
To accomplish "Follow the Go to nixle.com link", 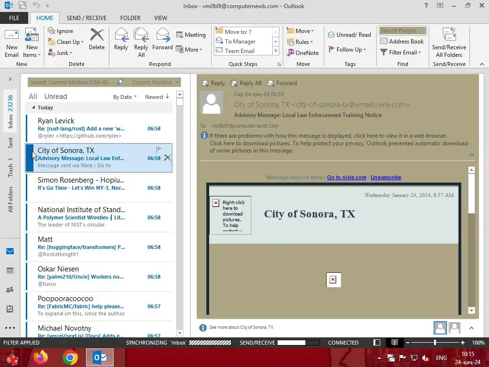I will coord(347,177).
